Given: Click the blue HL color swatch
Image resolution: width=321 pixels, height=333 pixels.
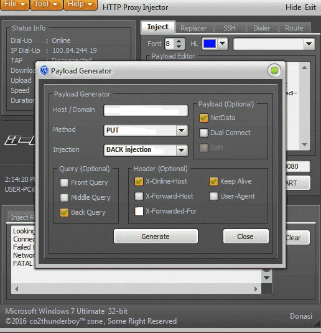Looking at the screenshot, I should [x=210, y=44].
